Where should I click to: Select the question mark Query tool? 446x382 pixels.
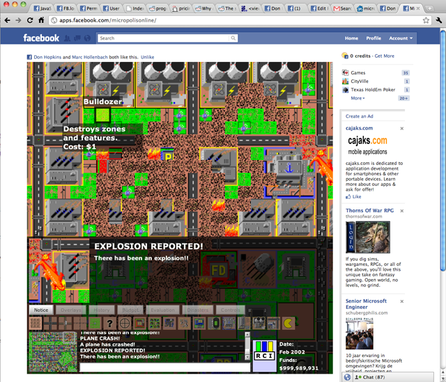pos(109,324)
